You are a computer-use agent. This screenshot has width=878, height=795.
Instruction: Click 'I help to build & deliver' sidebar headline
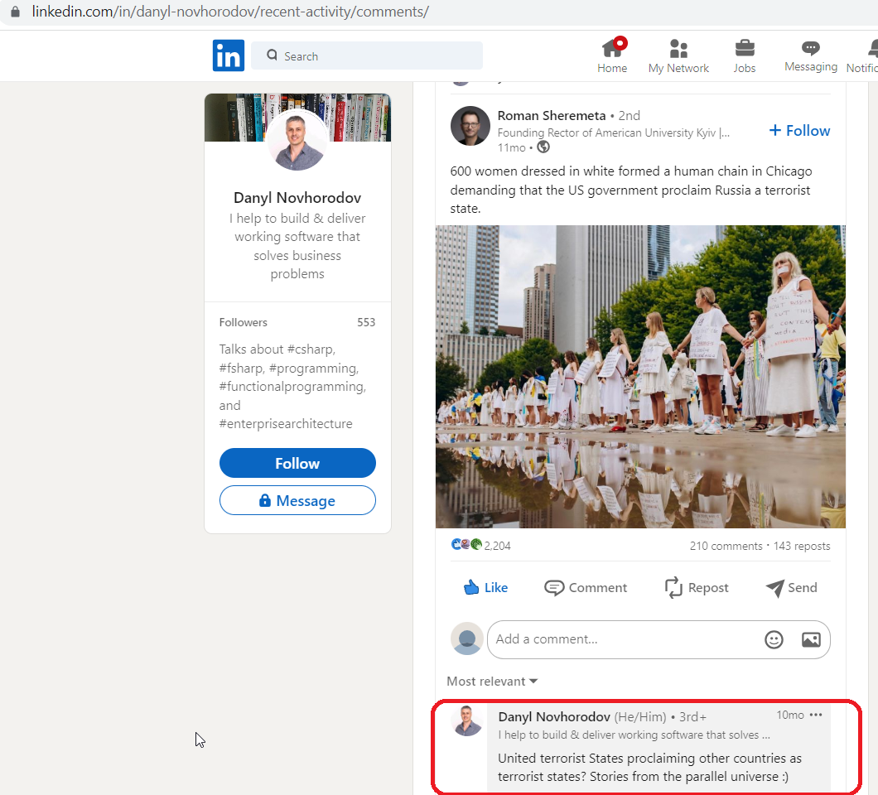coord(297,246)
